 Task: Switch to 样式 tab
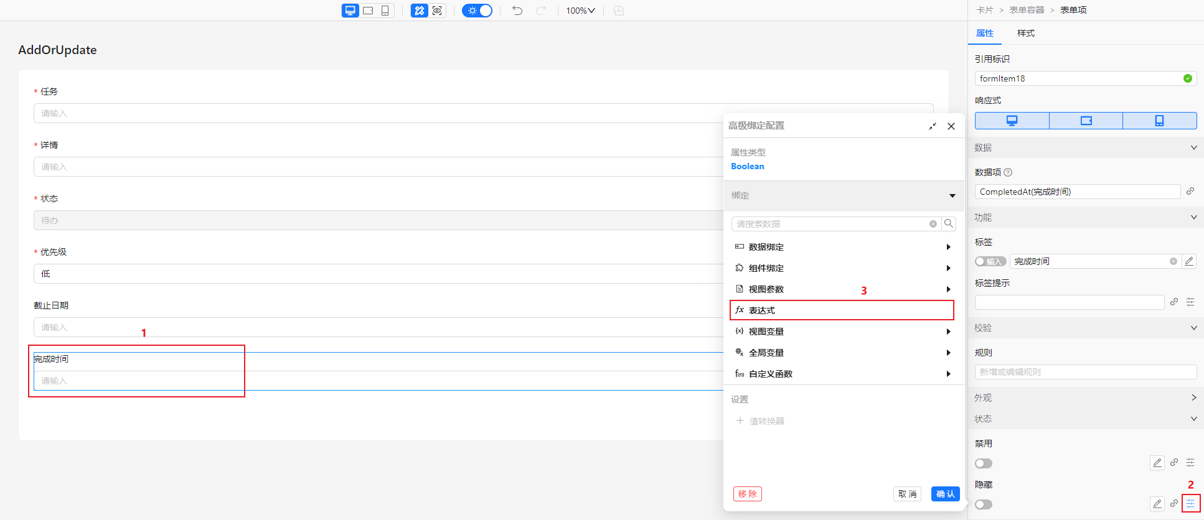tap(1026, 33)
